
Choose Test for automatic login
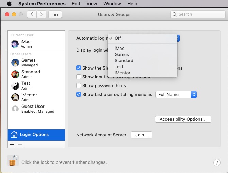[142, 66]
